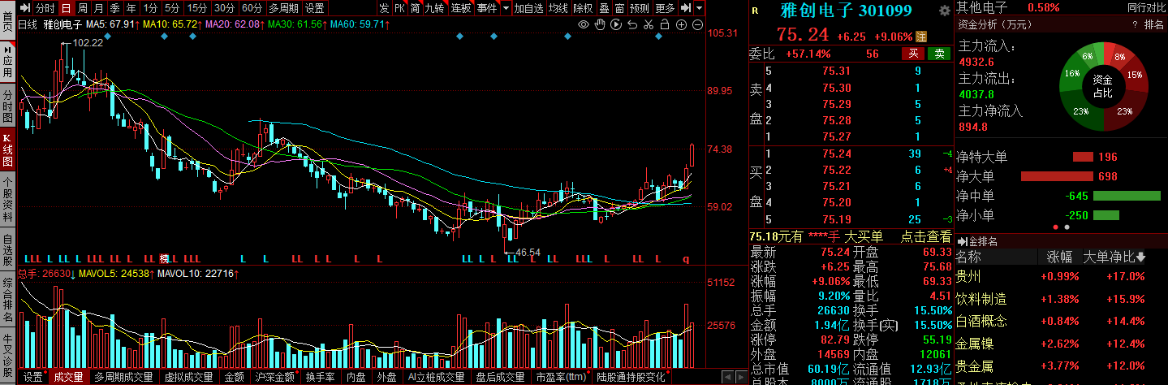Open 同行对比 peer comparison
This screenshot has width=1168, height=385.
point(1146,7)
